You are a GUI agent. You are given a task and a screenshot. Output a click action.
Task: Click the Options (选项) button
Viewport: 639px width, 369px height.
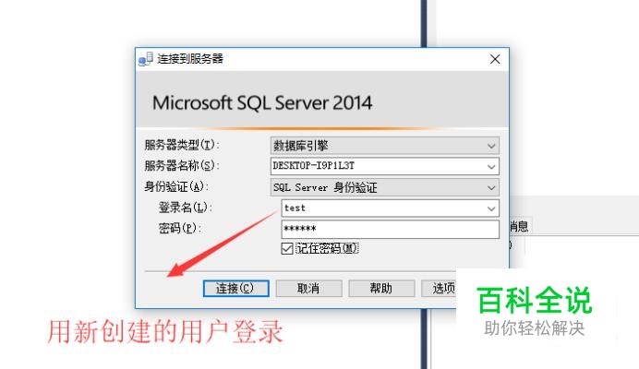(x=439, y=289)
